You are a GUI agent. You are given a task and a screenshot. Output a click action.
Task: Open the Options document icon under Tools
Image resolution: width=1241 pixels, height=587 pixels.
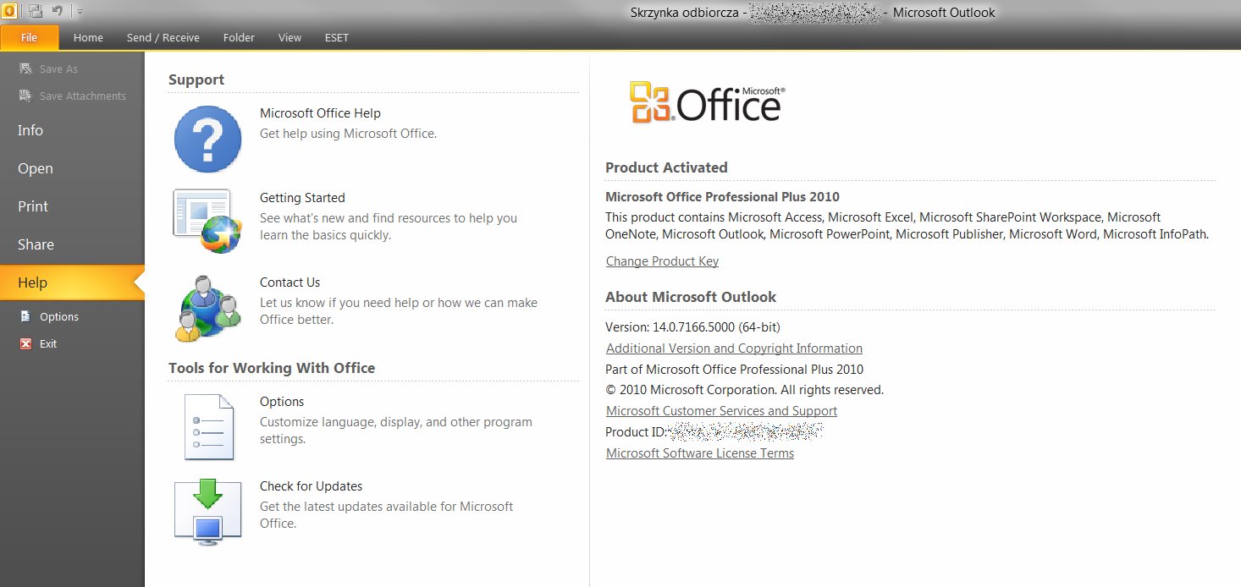pyautogui.click(x=207, y=426)
